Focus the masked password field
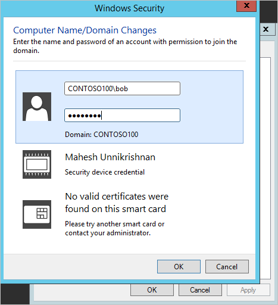Viewport: 278px width, 305px height. tap(122, 115)
